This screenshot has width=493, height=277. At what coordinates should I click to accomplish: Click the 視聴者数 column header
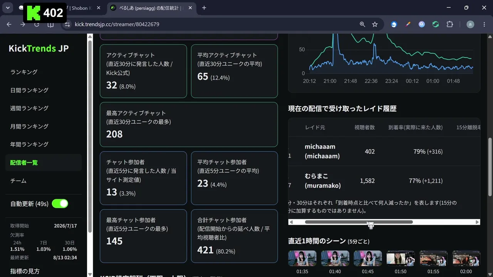[x=365, y=127]
